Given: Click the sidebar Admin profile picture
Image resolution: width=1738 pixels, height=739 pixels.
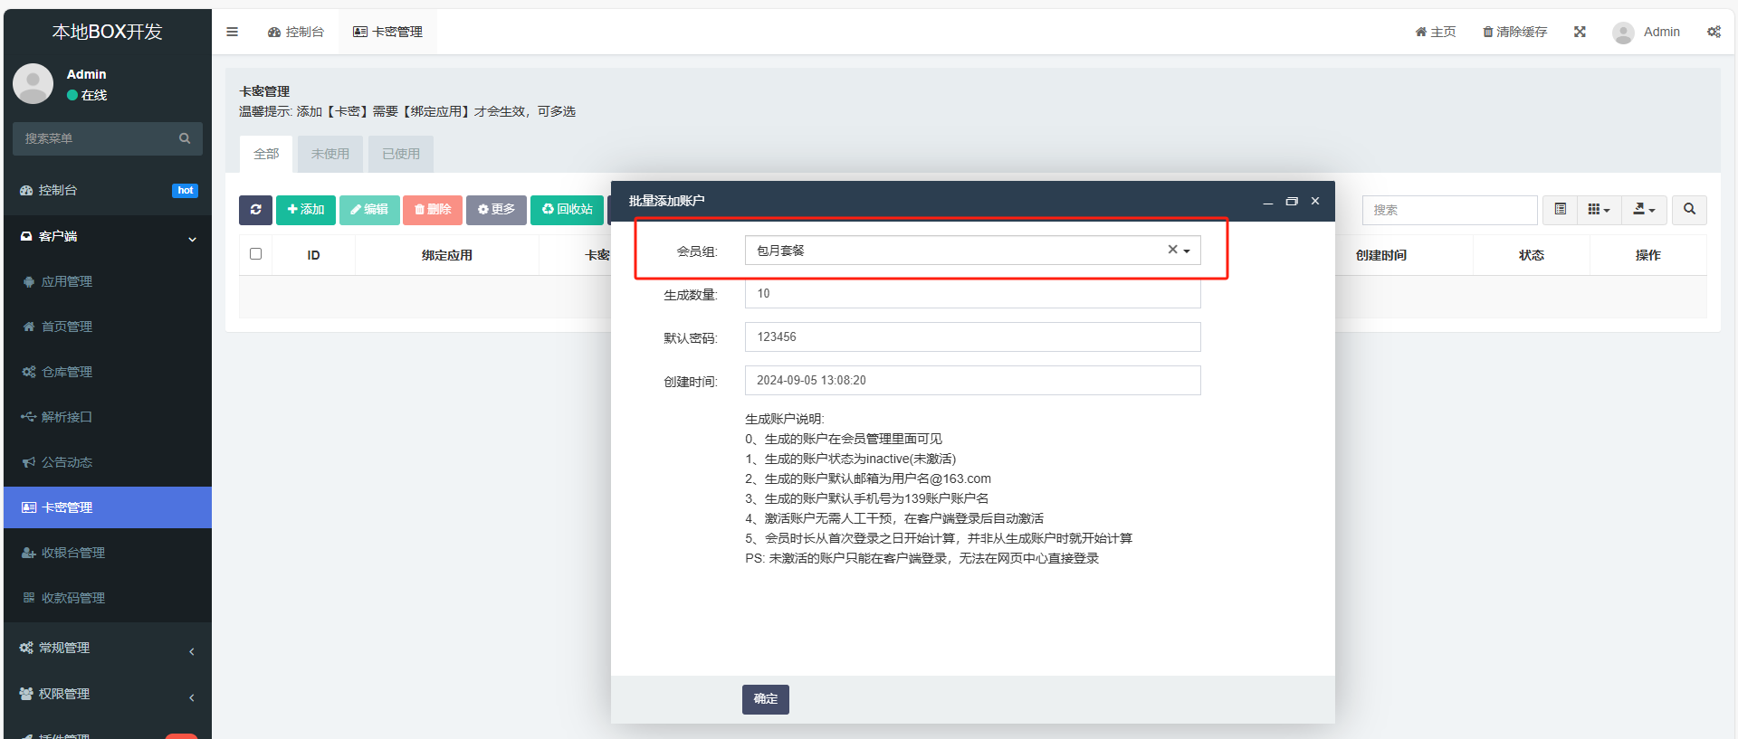Looking at the screenshot, I should coord(33,83).
